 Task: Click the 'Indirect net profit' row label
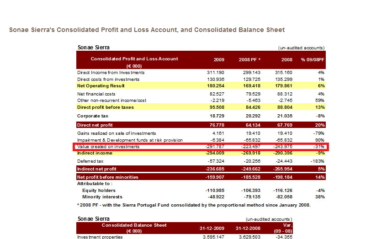pos(96,169)
